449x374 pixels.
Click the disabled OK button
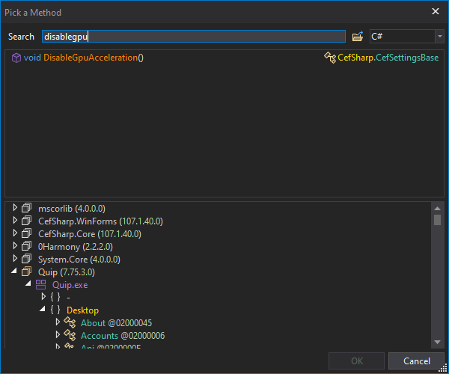[x=356, y=361]
